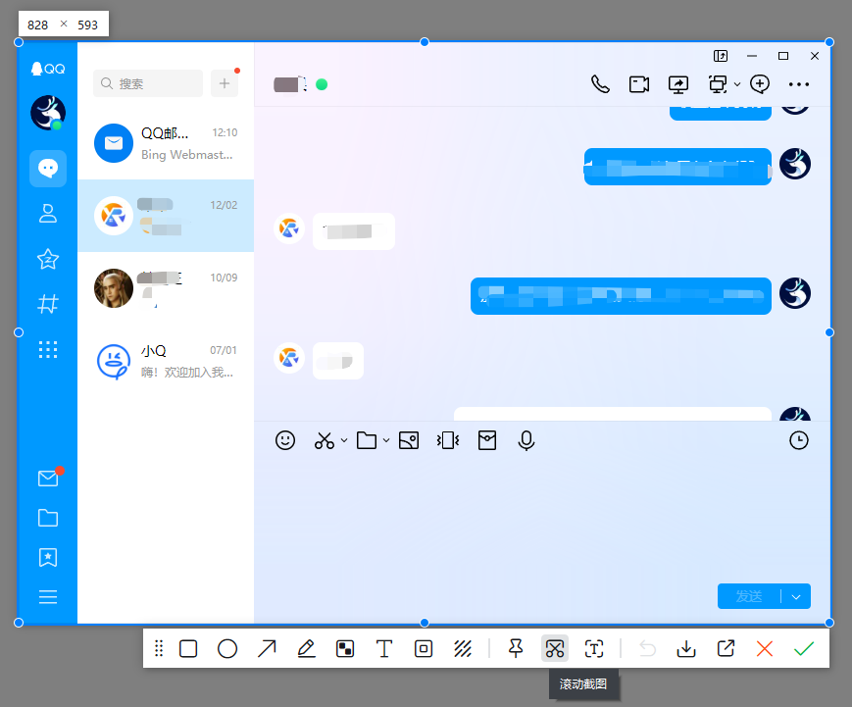Image resolution: width=852 pixels, height=707 pixels.
Task: Pin the screenshot to the screen
Action: [516, 648]
